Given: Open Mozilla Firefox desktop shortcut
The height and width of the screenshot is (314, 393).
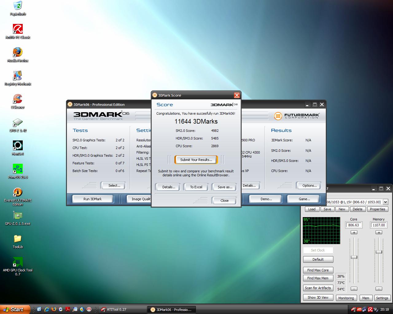Looking at the screenshot, I should pos(18,55).
